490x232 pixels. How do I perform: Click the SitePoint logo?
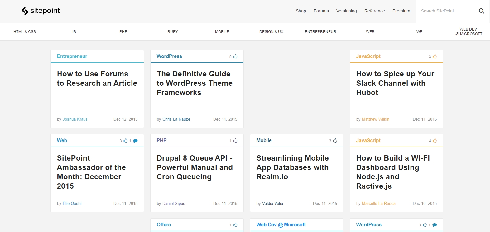coord(41,11)
